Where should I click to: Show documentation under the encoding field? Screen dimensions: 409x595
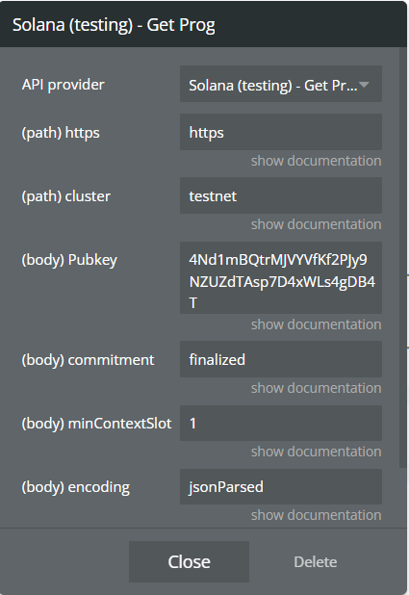coord(316,515)
